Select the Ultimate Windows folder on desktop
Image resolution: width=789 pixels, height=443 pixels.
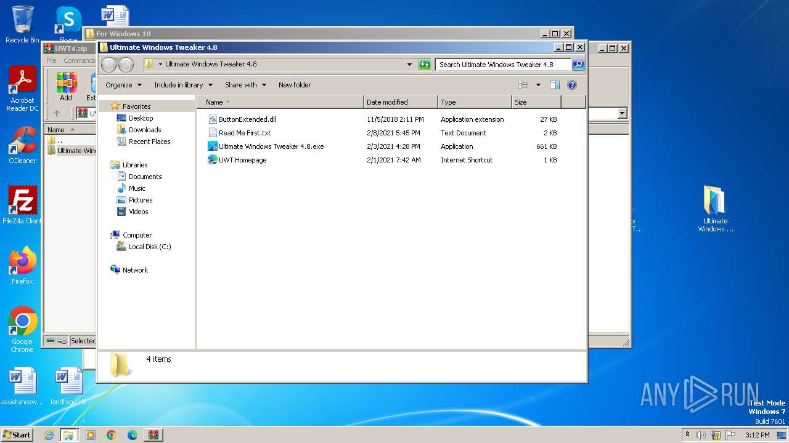tap(715, 209)
